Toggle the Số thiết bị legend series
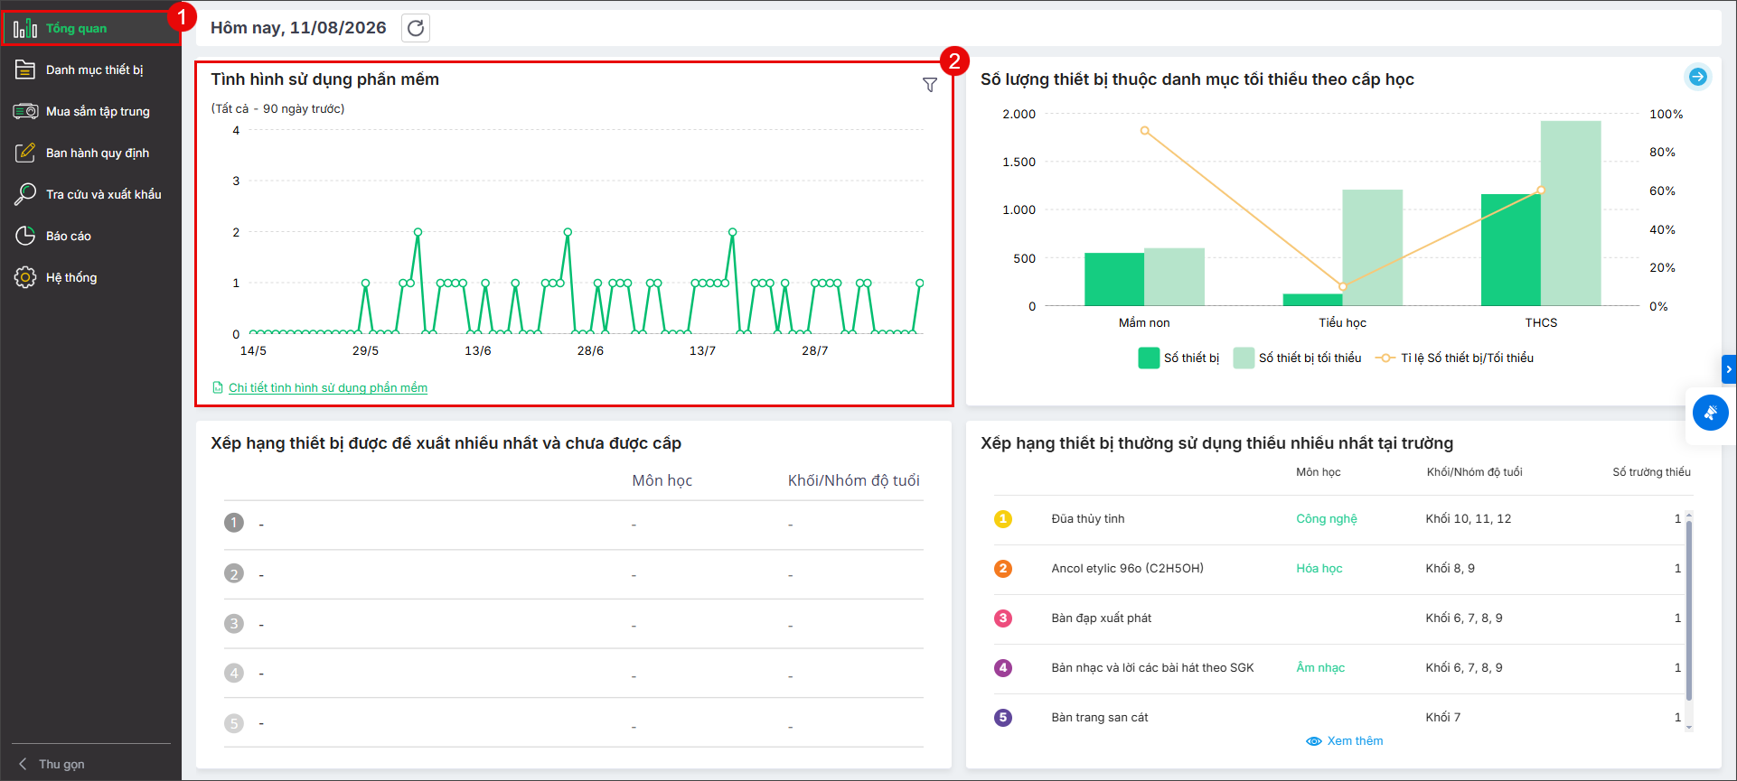Viewport: 1737px width, 781px height. pyautogui.click(x=1178, y=358)
